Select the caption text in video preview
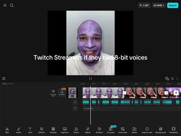Screen dimensions: 181x136 [x=90, y=58]
